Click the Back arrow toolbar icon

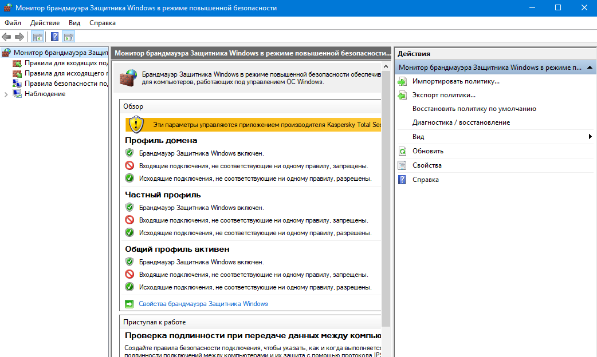point(7,37)
